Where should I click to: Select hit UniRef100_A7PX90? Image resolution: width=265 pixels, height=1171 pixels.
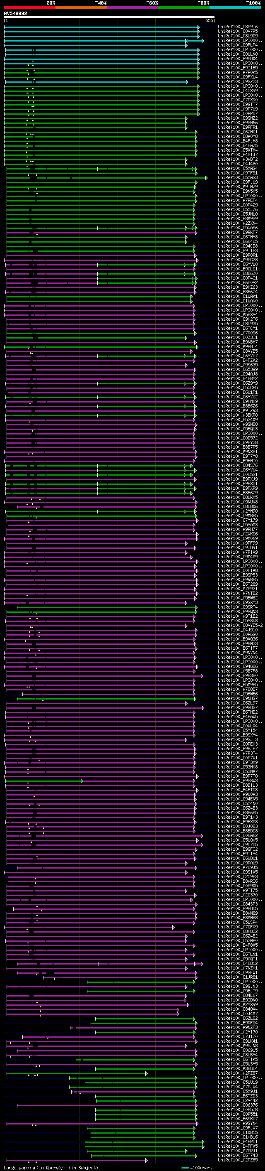(238, 100)
